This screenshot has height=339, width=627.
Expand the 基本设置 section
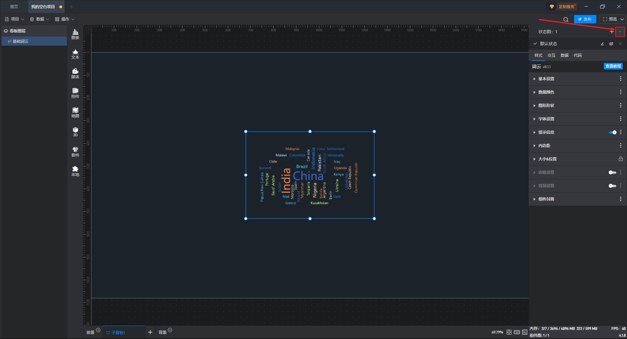coord(546,79)
